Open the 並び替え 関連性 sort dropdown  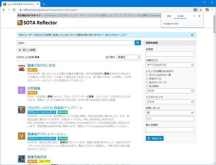pos(129,57)
